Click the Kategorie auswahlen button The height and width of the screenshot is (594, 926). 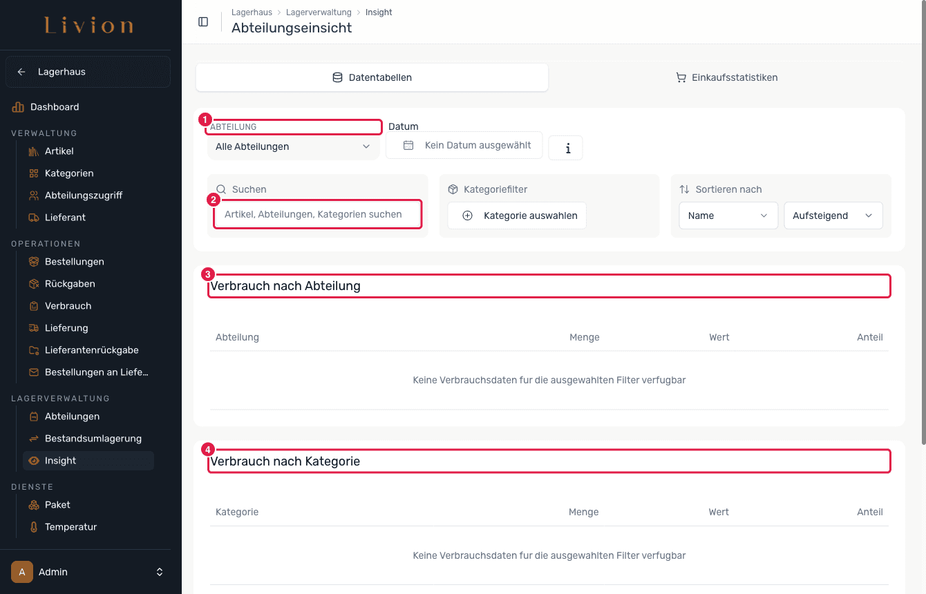click(x=517, y=215)
